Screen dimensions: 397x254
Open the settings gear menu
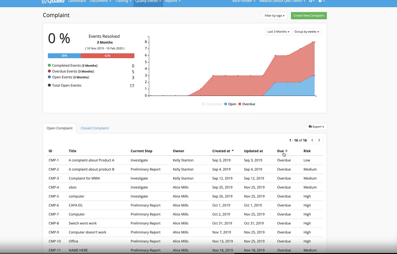[x=312, y=1]
